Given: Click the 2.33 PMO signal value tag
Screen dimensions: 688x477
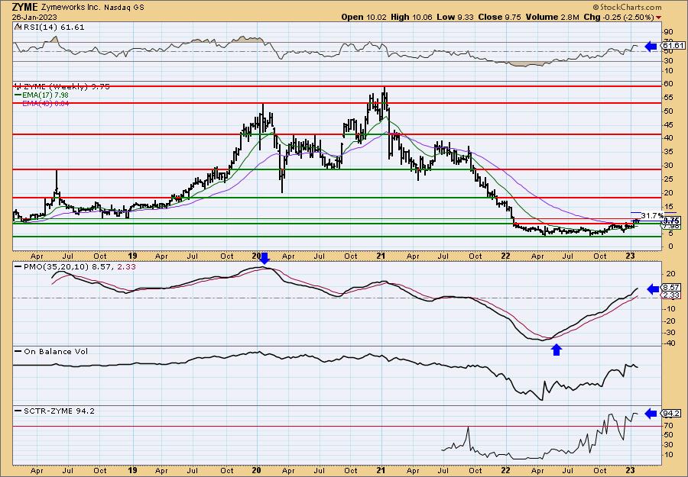Looking at the screenshot, I should [671, 295].
